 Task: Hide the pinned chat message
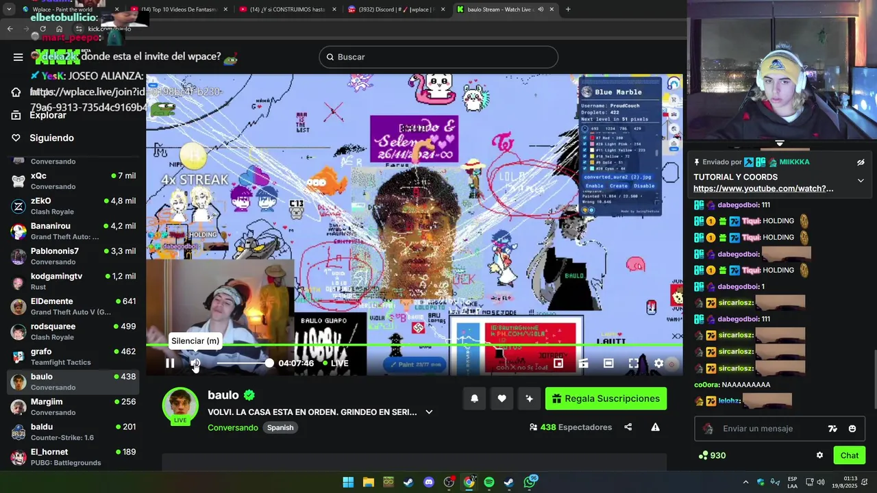[861, 162]
